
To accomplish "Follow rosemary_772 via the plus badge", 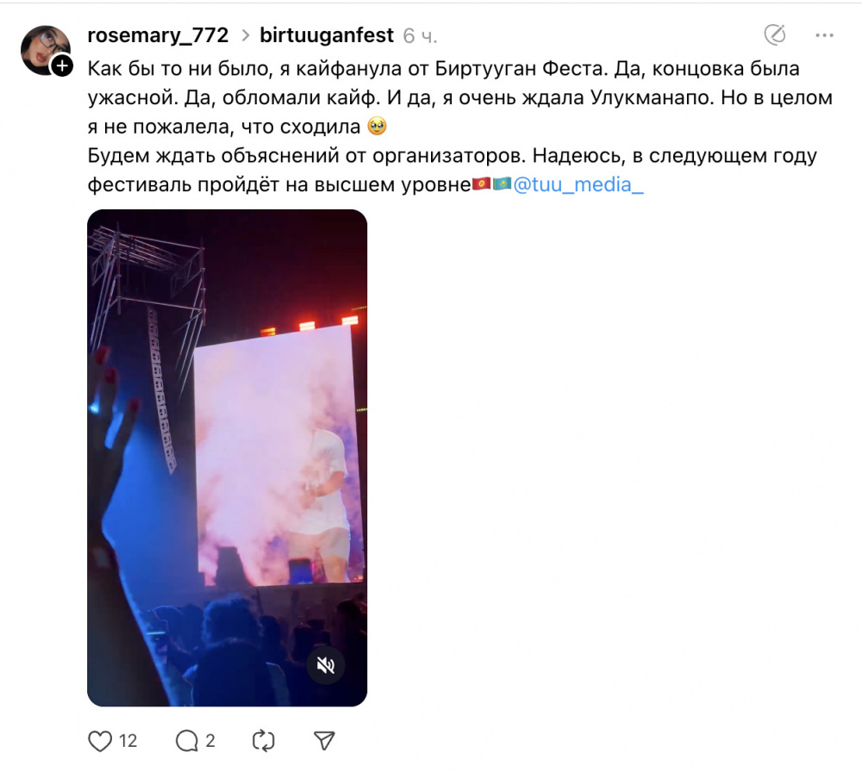I will pos(62,66).
